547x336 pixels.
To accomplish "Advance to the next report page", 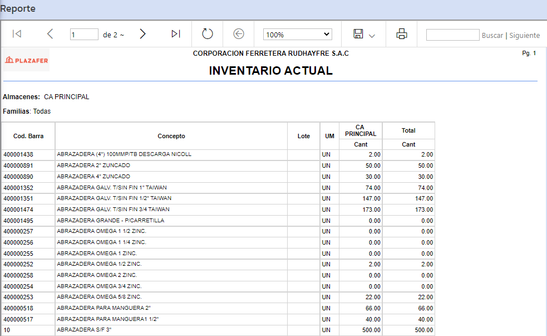I will [x=142, y=34].
